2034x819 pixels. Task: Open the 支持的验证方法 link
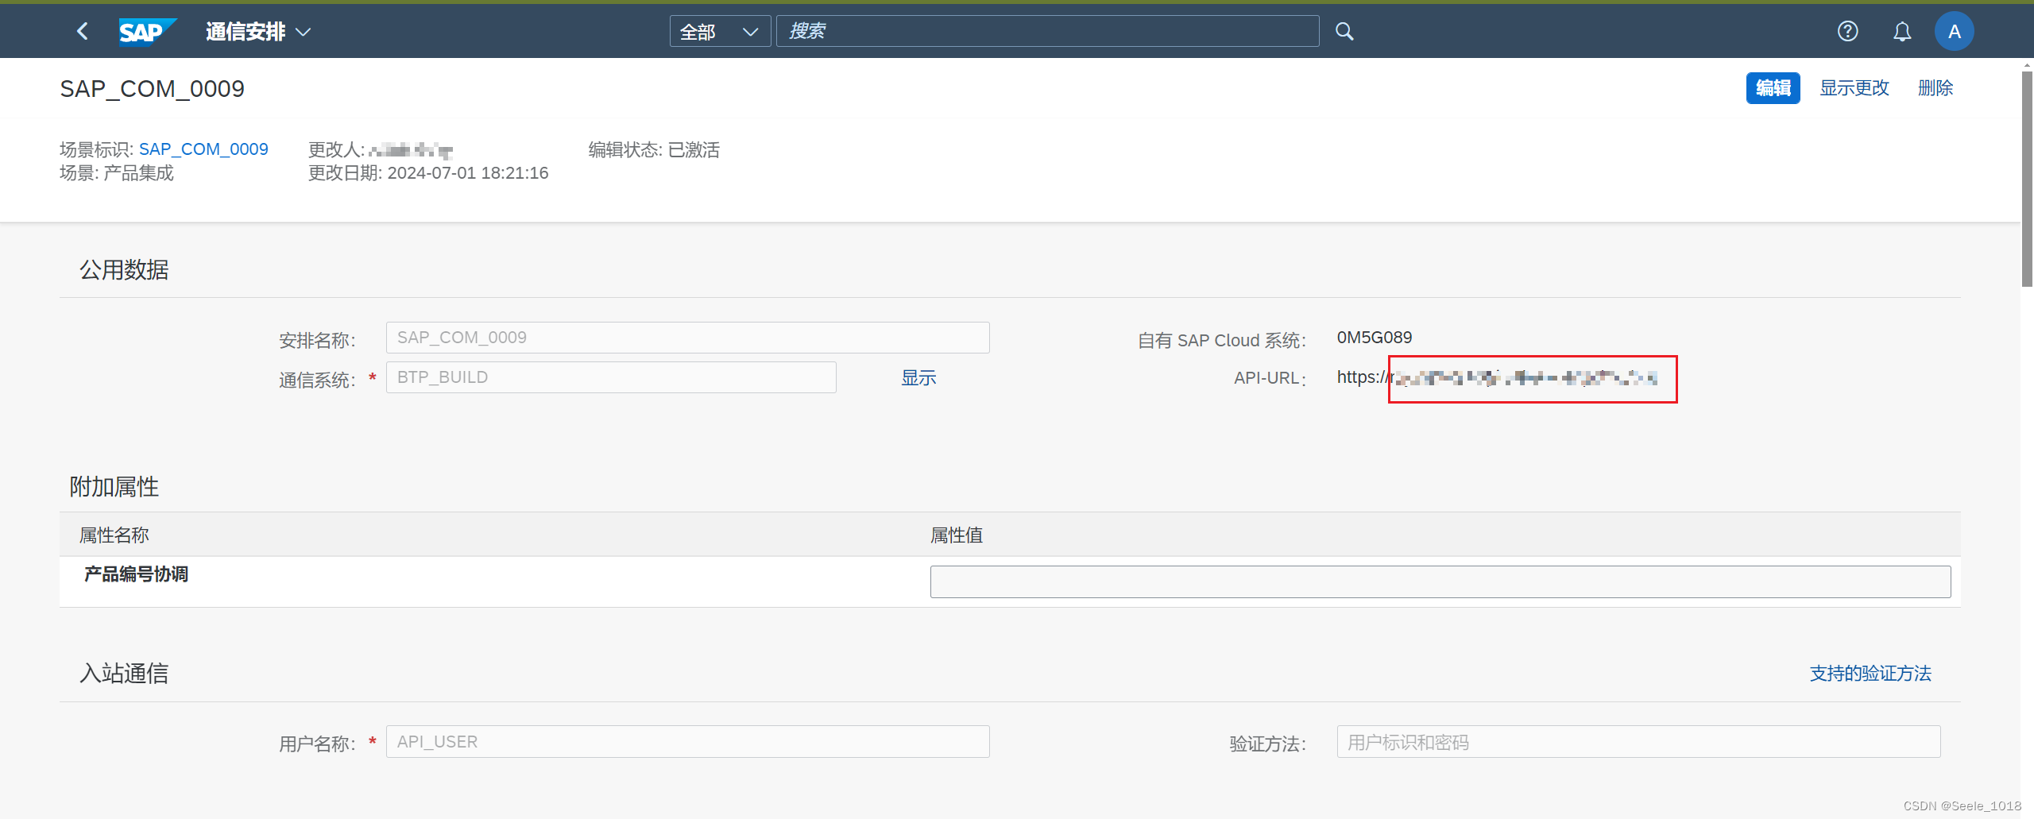tap(1870, 674)
